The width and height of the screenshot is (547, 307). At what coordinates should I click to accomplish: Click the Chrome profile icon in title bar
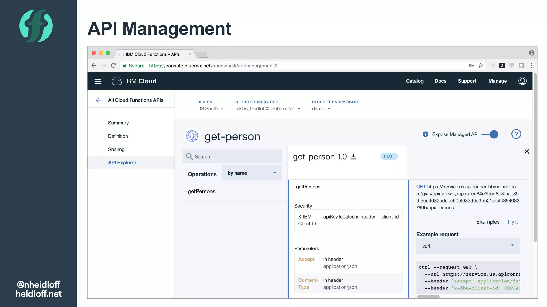pos(532,53)
